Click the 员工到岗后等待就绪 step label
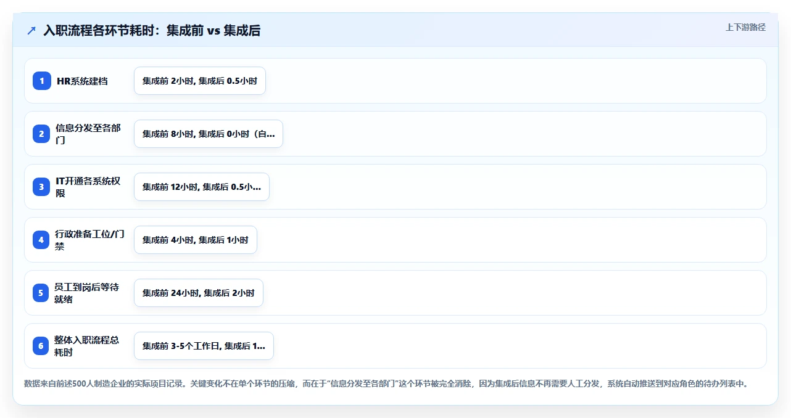 87,293
